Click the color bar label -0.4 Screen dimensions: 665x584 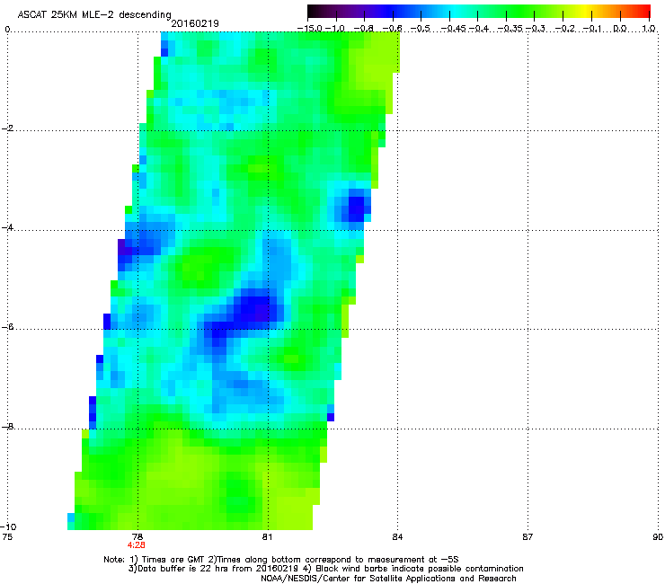click(x=478, y=29)
